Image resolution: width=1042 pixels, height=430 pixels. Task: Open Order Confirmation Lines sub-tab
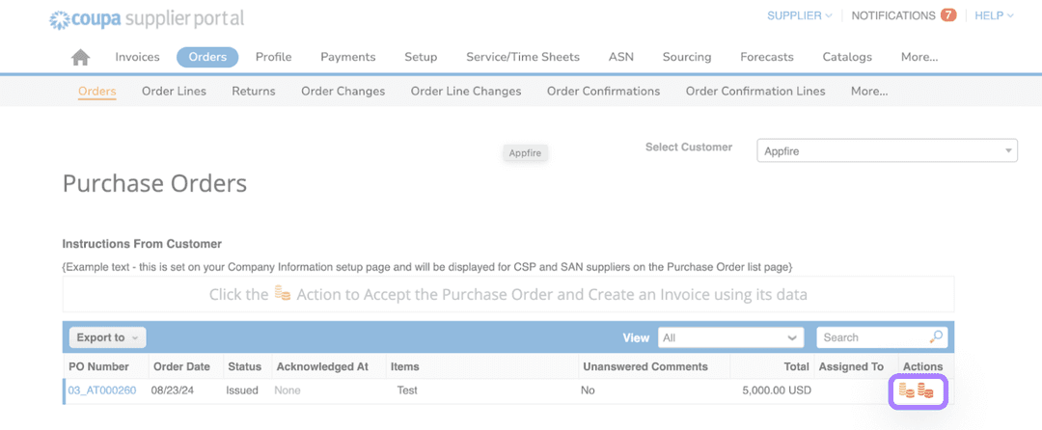tap(755, 91)
